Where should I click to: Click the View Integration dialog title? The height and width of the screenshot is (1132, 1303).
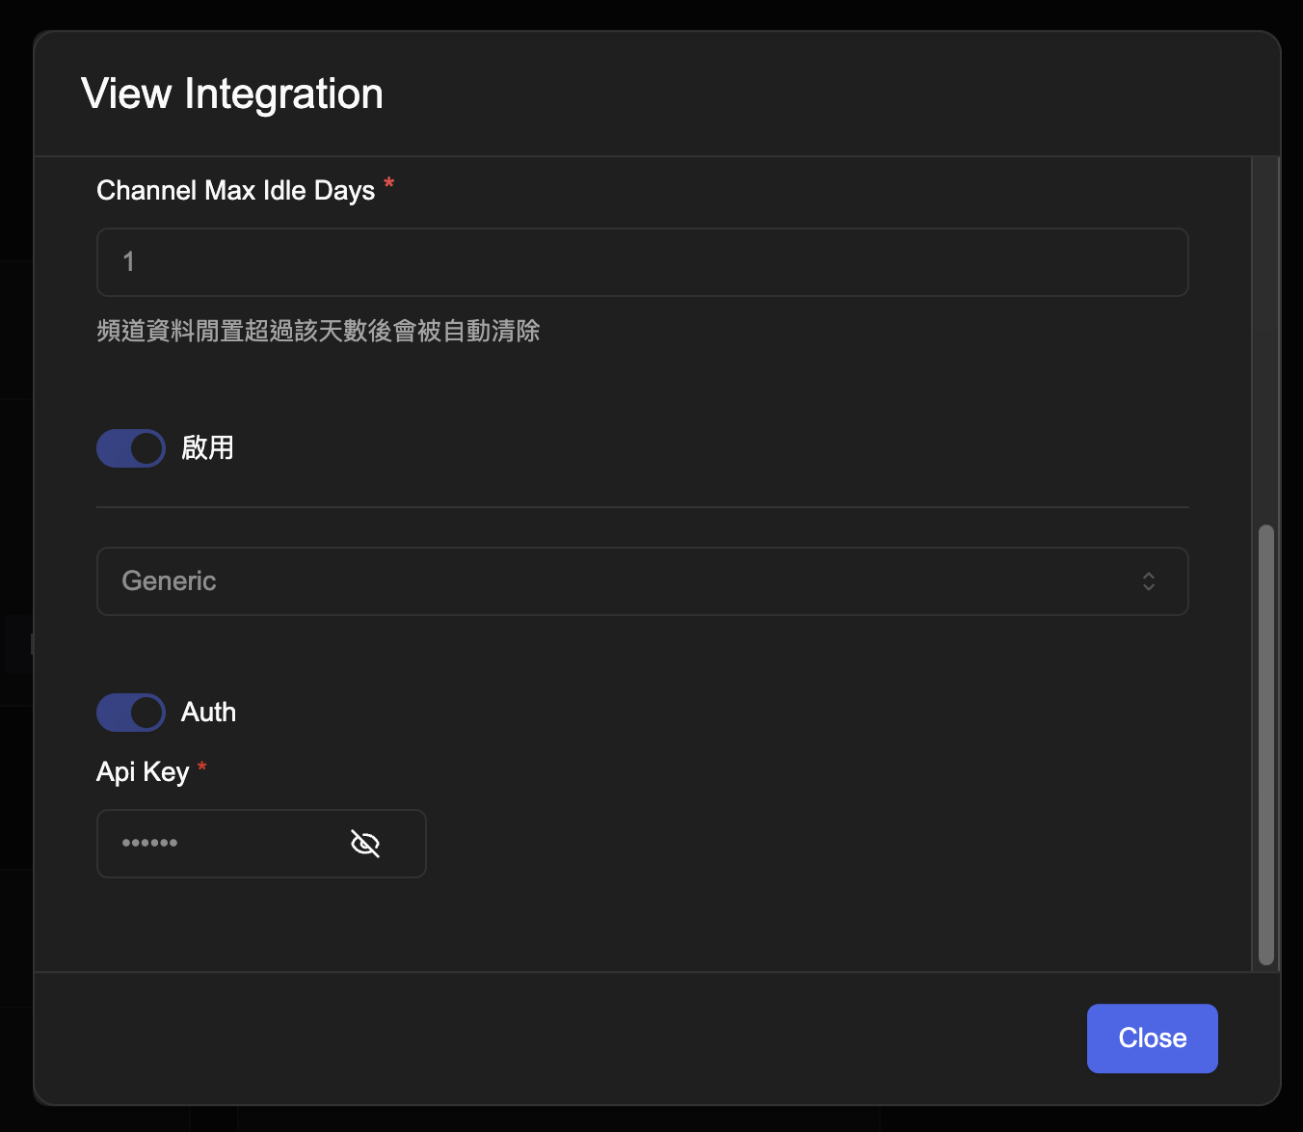232,94
